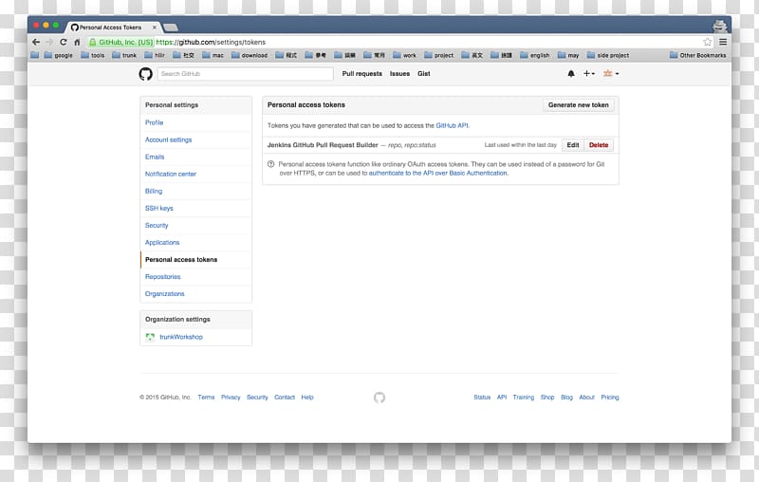
Task: Open Organizations settings
Action: pos(164,294)
